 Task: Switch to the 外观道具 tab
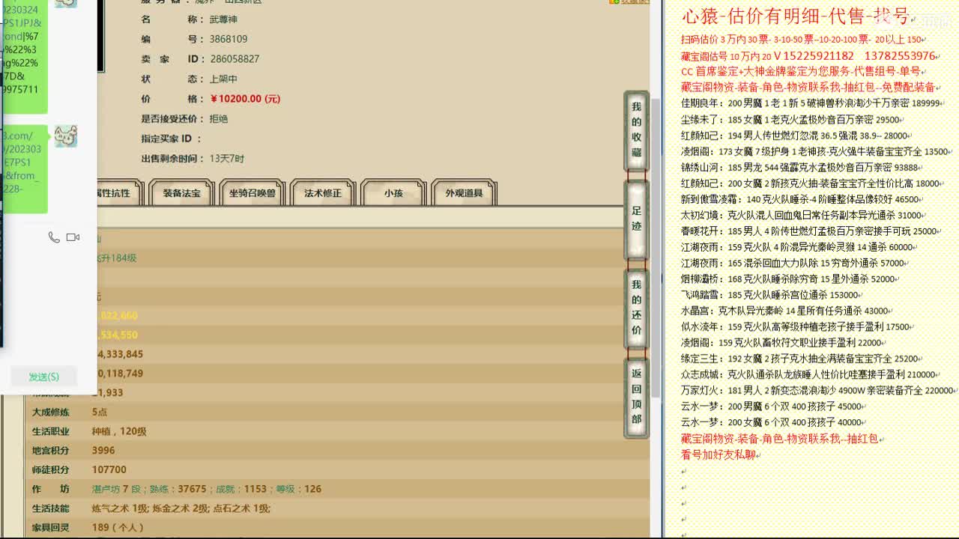(464, 193)
